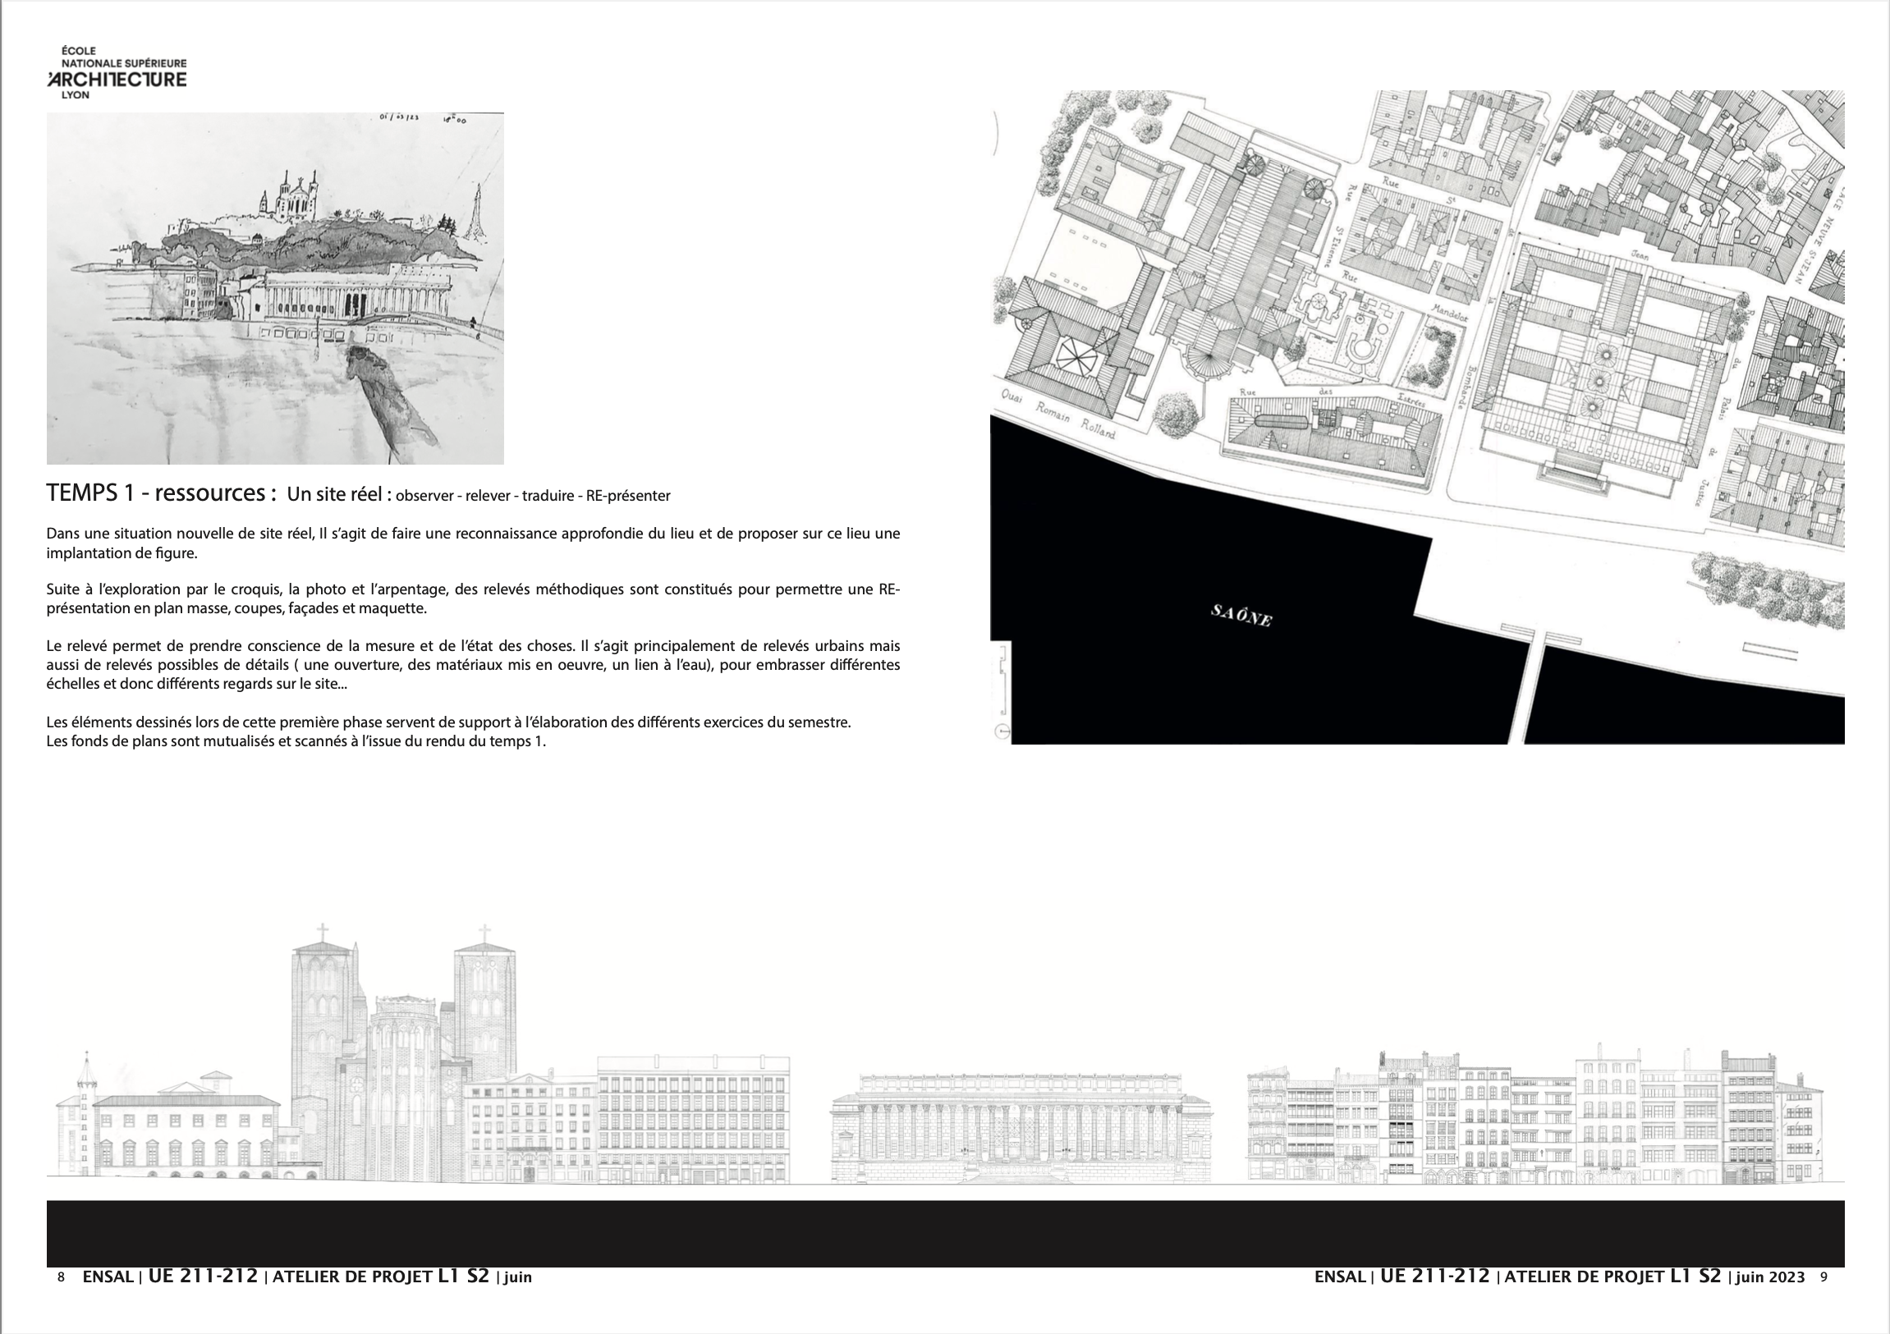Select the Fourvière hillside sketch image
Screen dimensions: 1890x1334
(275, 289)
